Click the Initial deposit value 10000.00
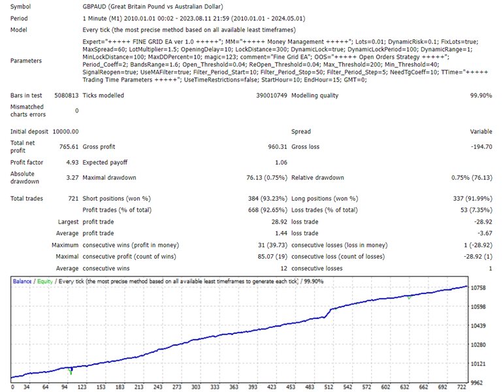The height and width of the screenshot is (392, 503). 65,131
